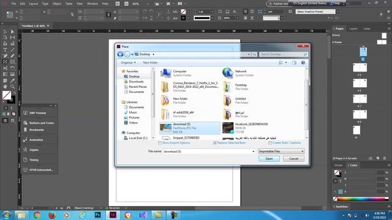Open the Layout menu
Image resolution: width=392 pixels, height=220 pixels.
click(33, 4)
